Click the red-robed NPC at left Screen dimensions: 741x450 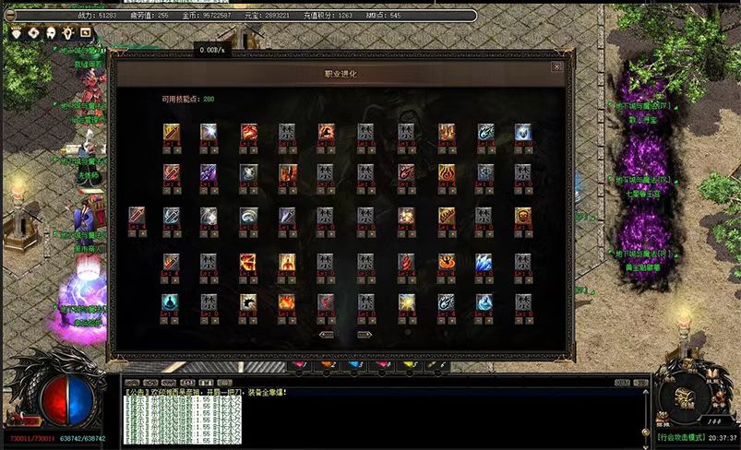pyautogui.click(x=92, y=88)
